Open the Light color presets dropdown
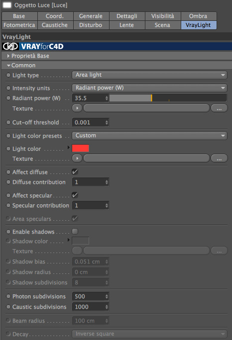 (150, 136)
